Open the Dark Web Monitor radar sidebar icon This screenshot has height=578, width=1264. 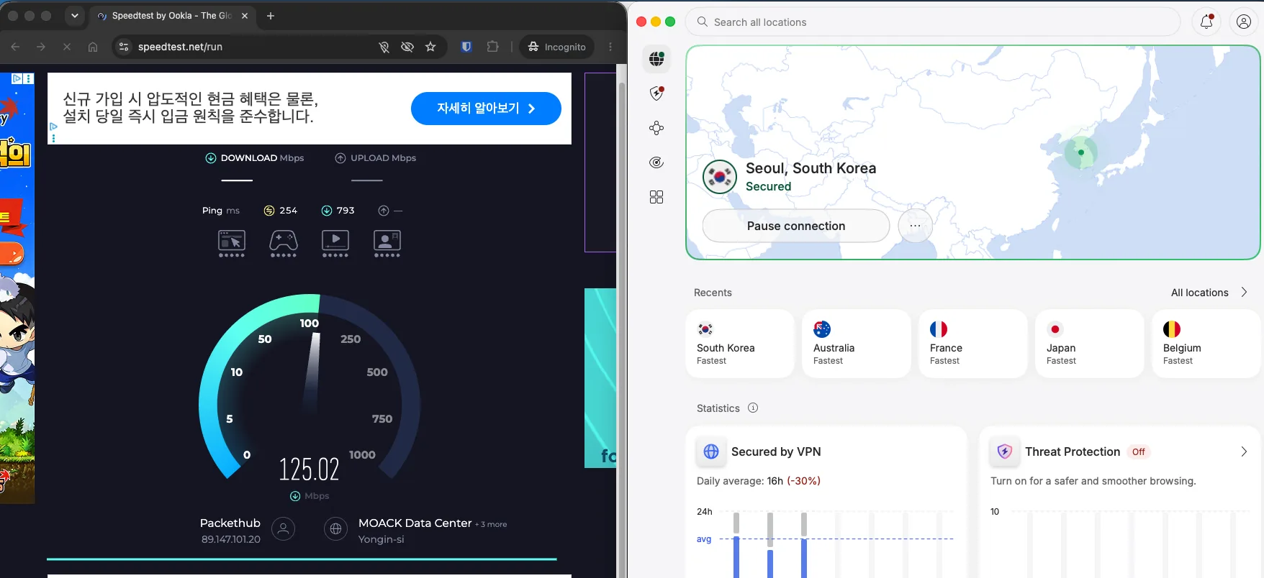(x=656, y=162)
